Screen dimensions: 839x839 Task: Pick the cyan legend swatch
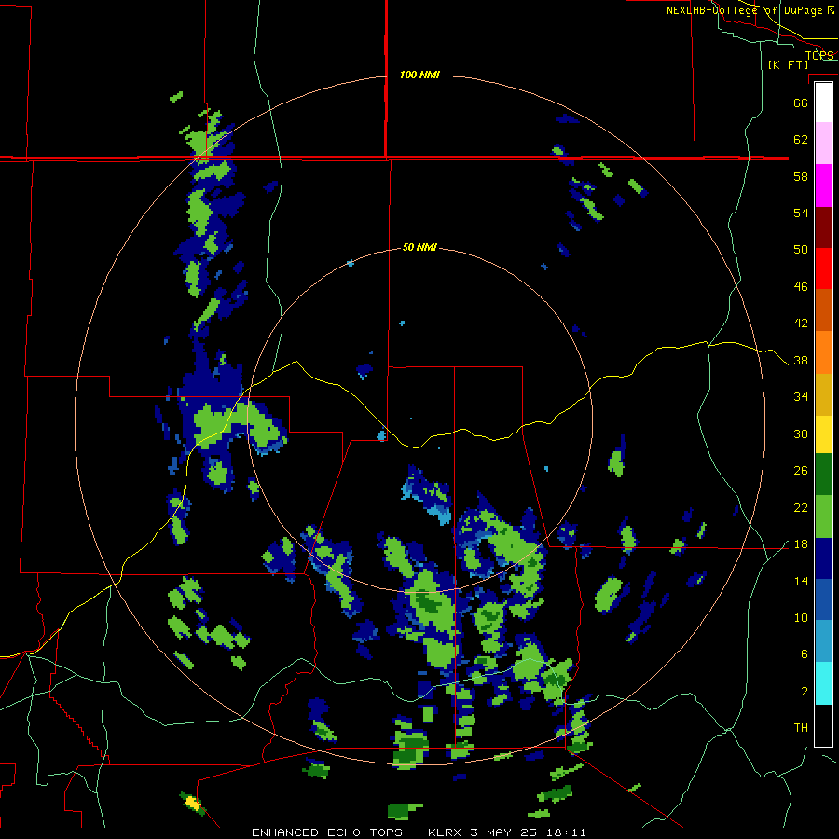[823, 683]
